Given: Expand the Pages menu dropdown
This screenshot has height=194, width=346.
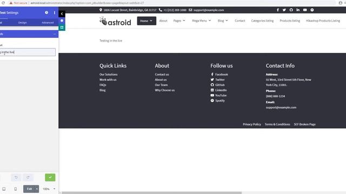Looking at the screenshot, I should (x=179, y=20).
